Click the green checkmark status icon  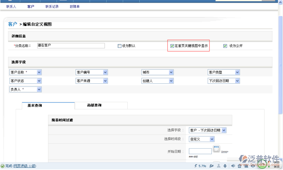pyautogui.click(x=2, y=166)
